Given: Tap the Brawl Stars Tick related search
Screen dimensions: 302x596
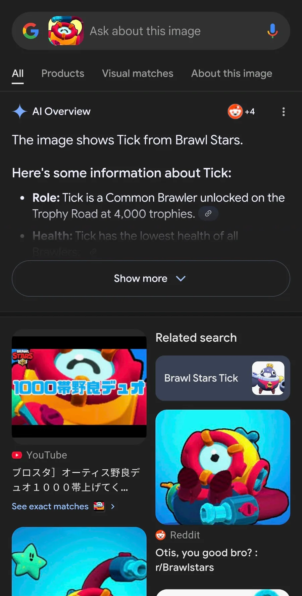Looking at the screenshot, I should pyautogui.click(x=223, y=378).
